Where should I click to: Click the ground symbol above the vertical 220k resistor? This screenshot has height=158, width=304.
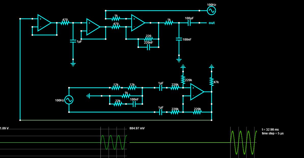(183, 66)
